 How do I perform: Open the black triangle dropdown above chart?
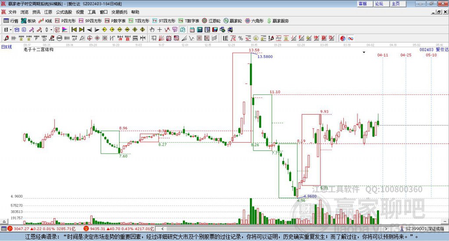click(x=364, y=52)
